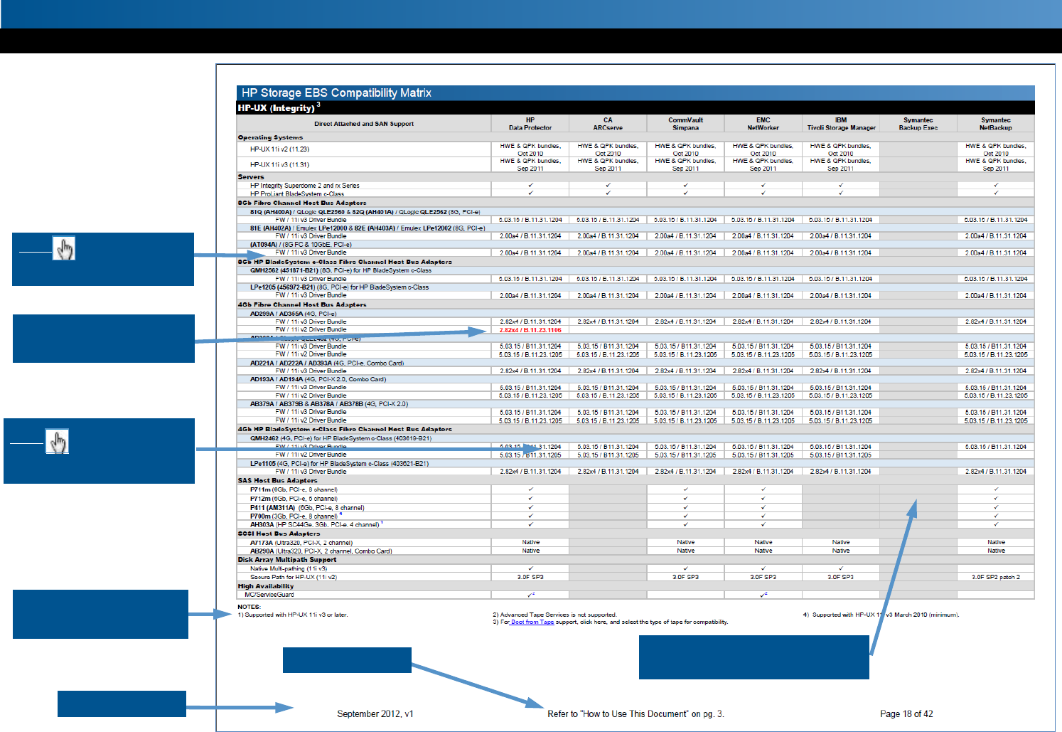This screenshot has width=1062, height=732.
Task: Select the P411 (AM311A) adapter row
Action: pos(307,508)
